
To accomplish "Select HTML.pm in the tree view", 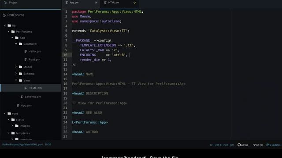I will [x=30, y=88].
